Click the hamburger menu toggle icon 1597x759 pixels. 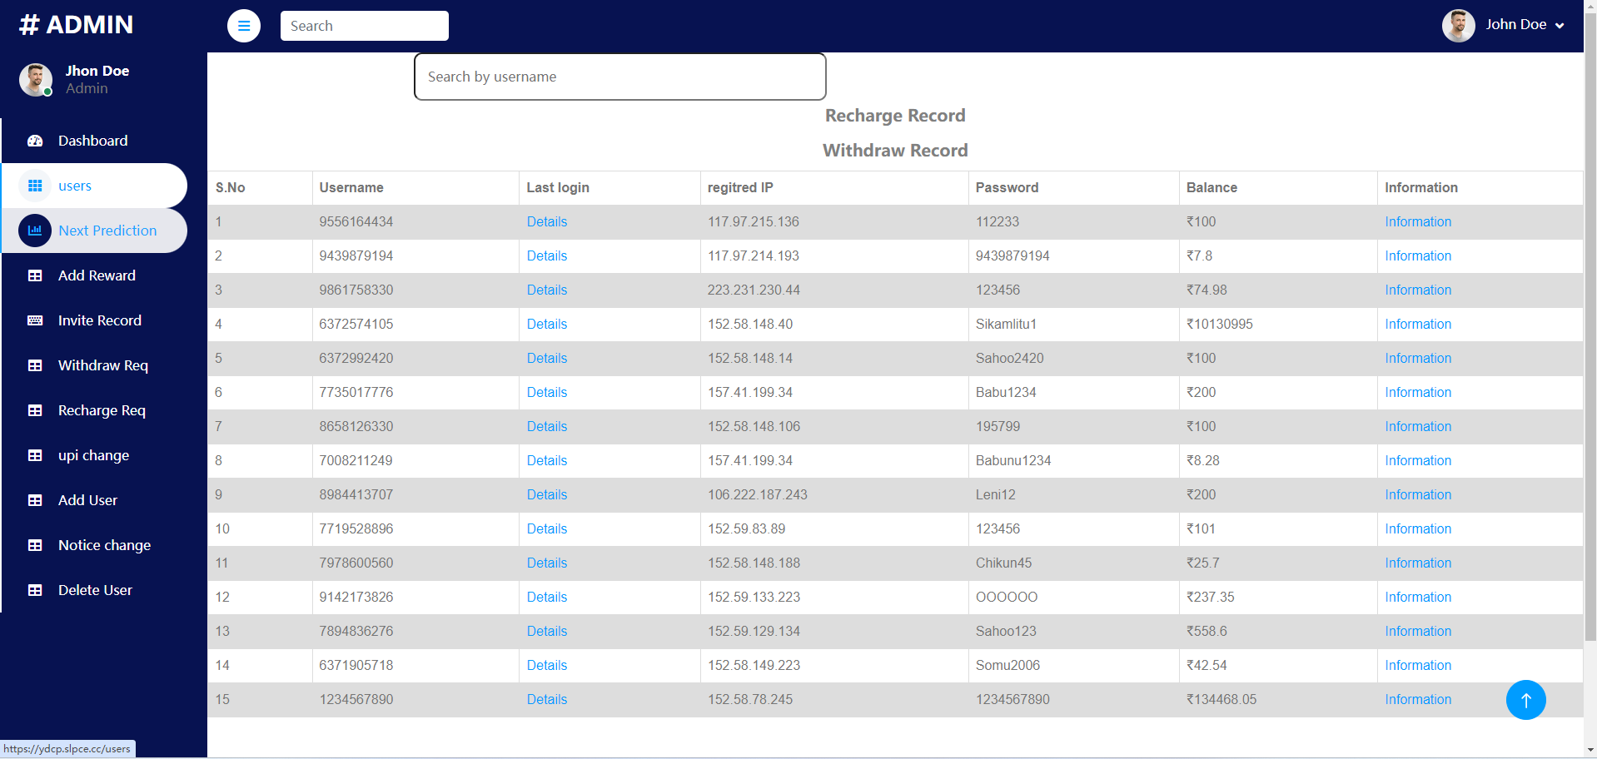244,26
